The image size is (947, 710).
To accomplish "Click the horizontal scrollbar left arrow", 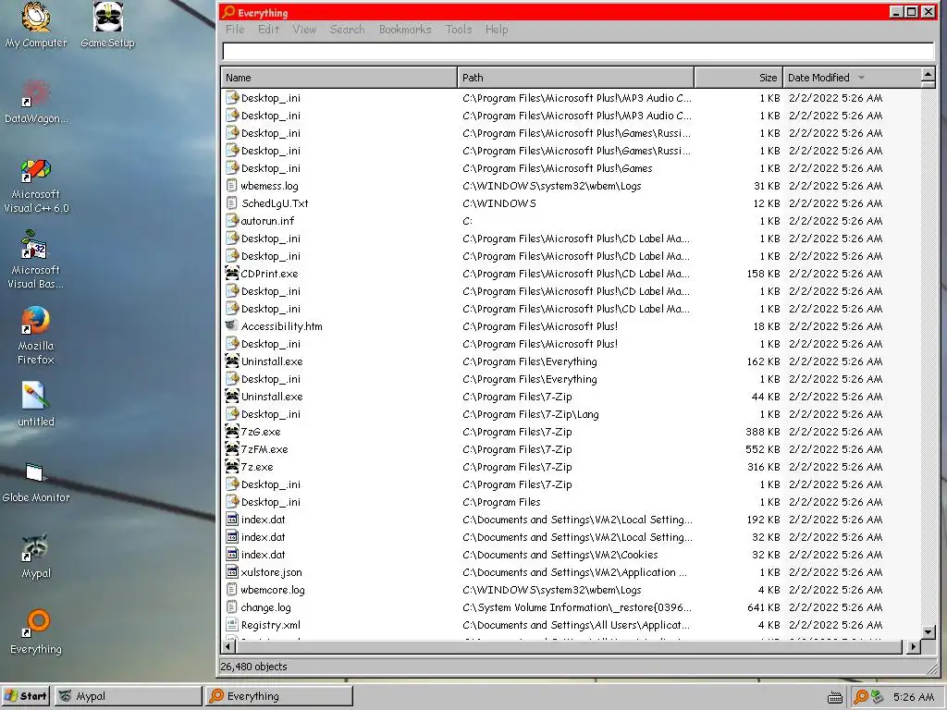I will tap(228, 646).
